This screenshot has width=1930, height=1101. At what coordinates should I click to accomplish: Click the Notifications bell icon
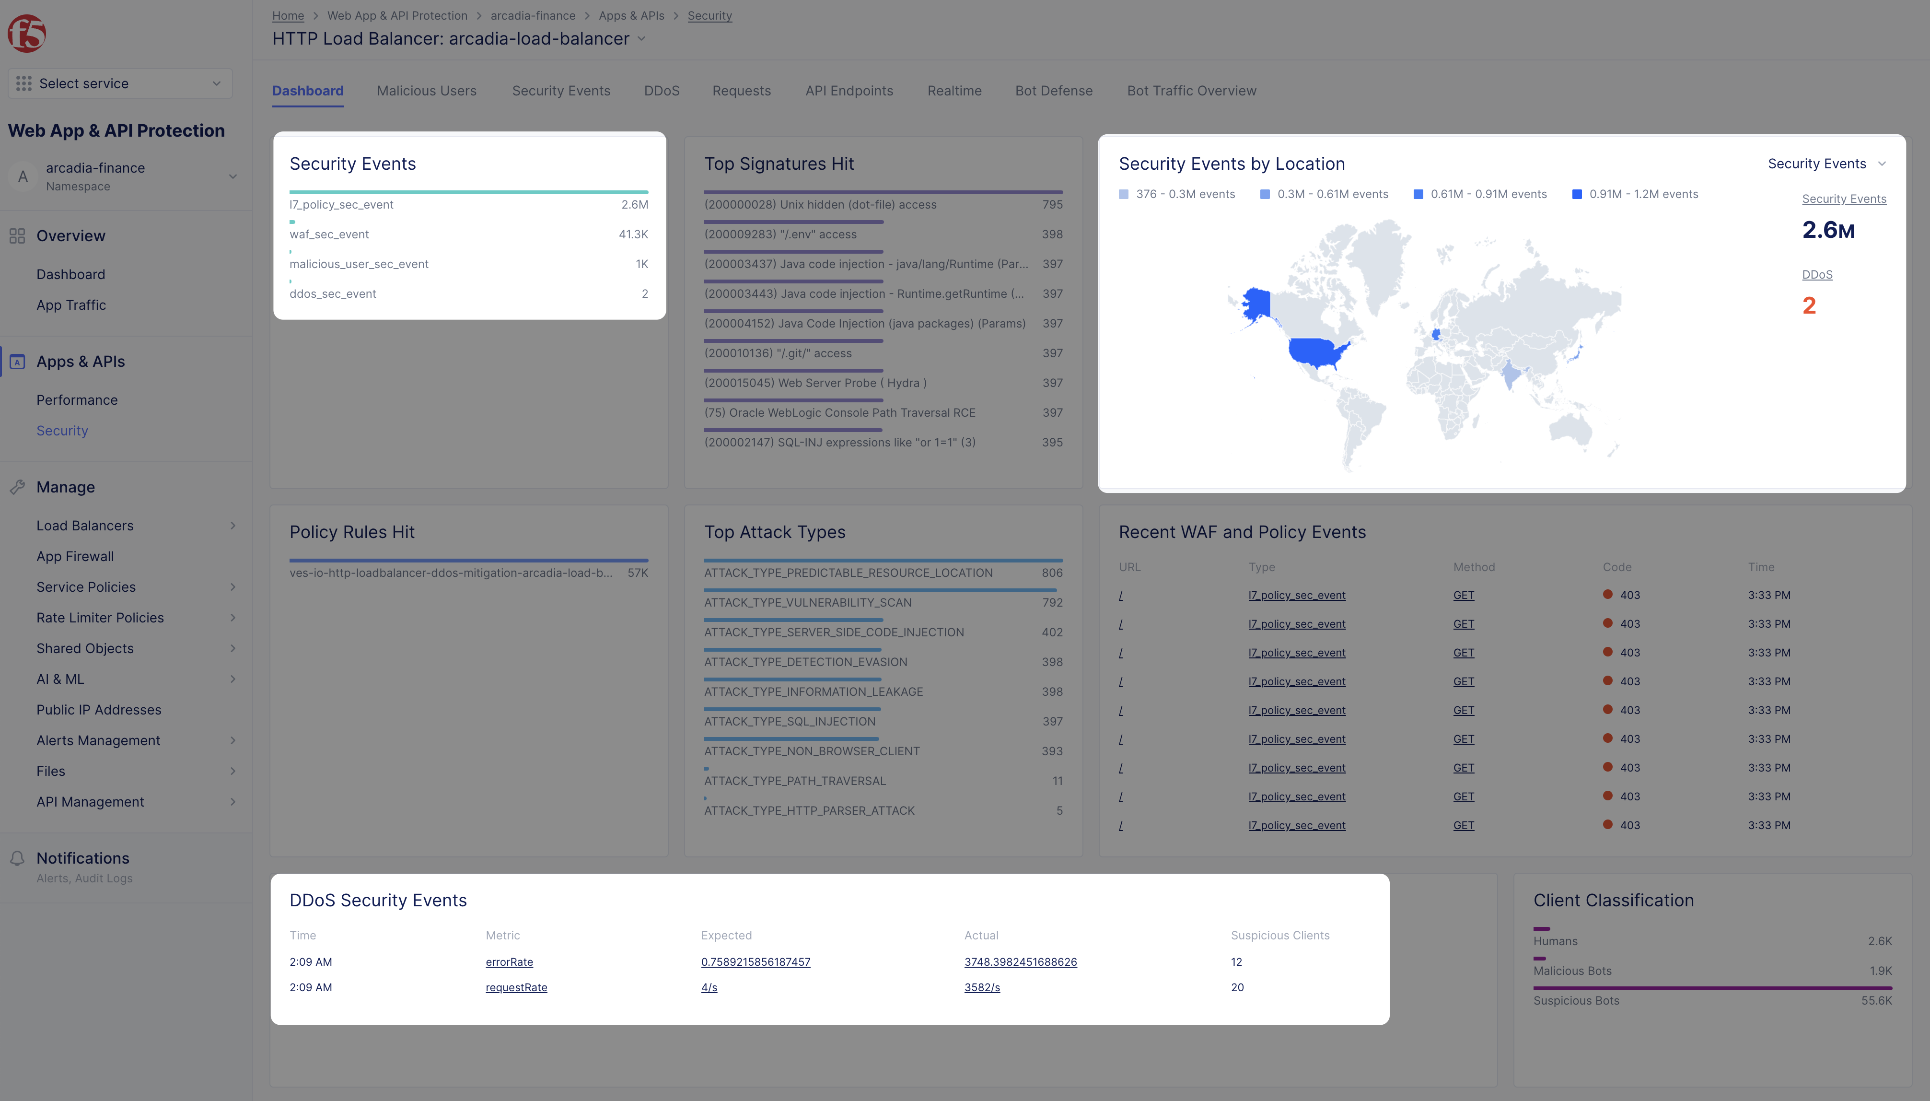point(17,858)
